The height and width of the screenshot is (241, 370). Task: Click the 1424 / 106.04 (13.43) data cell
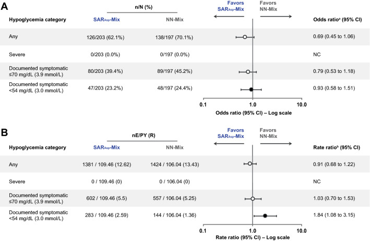click(172, 163)
